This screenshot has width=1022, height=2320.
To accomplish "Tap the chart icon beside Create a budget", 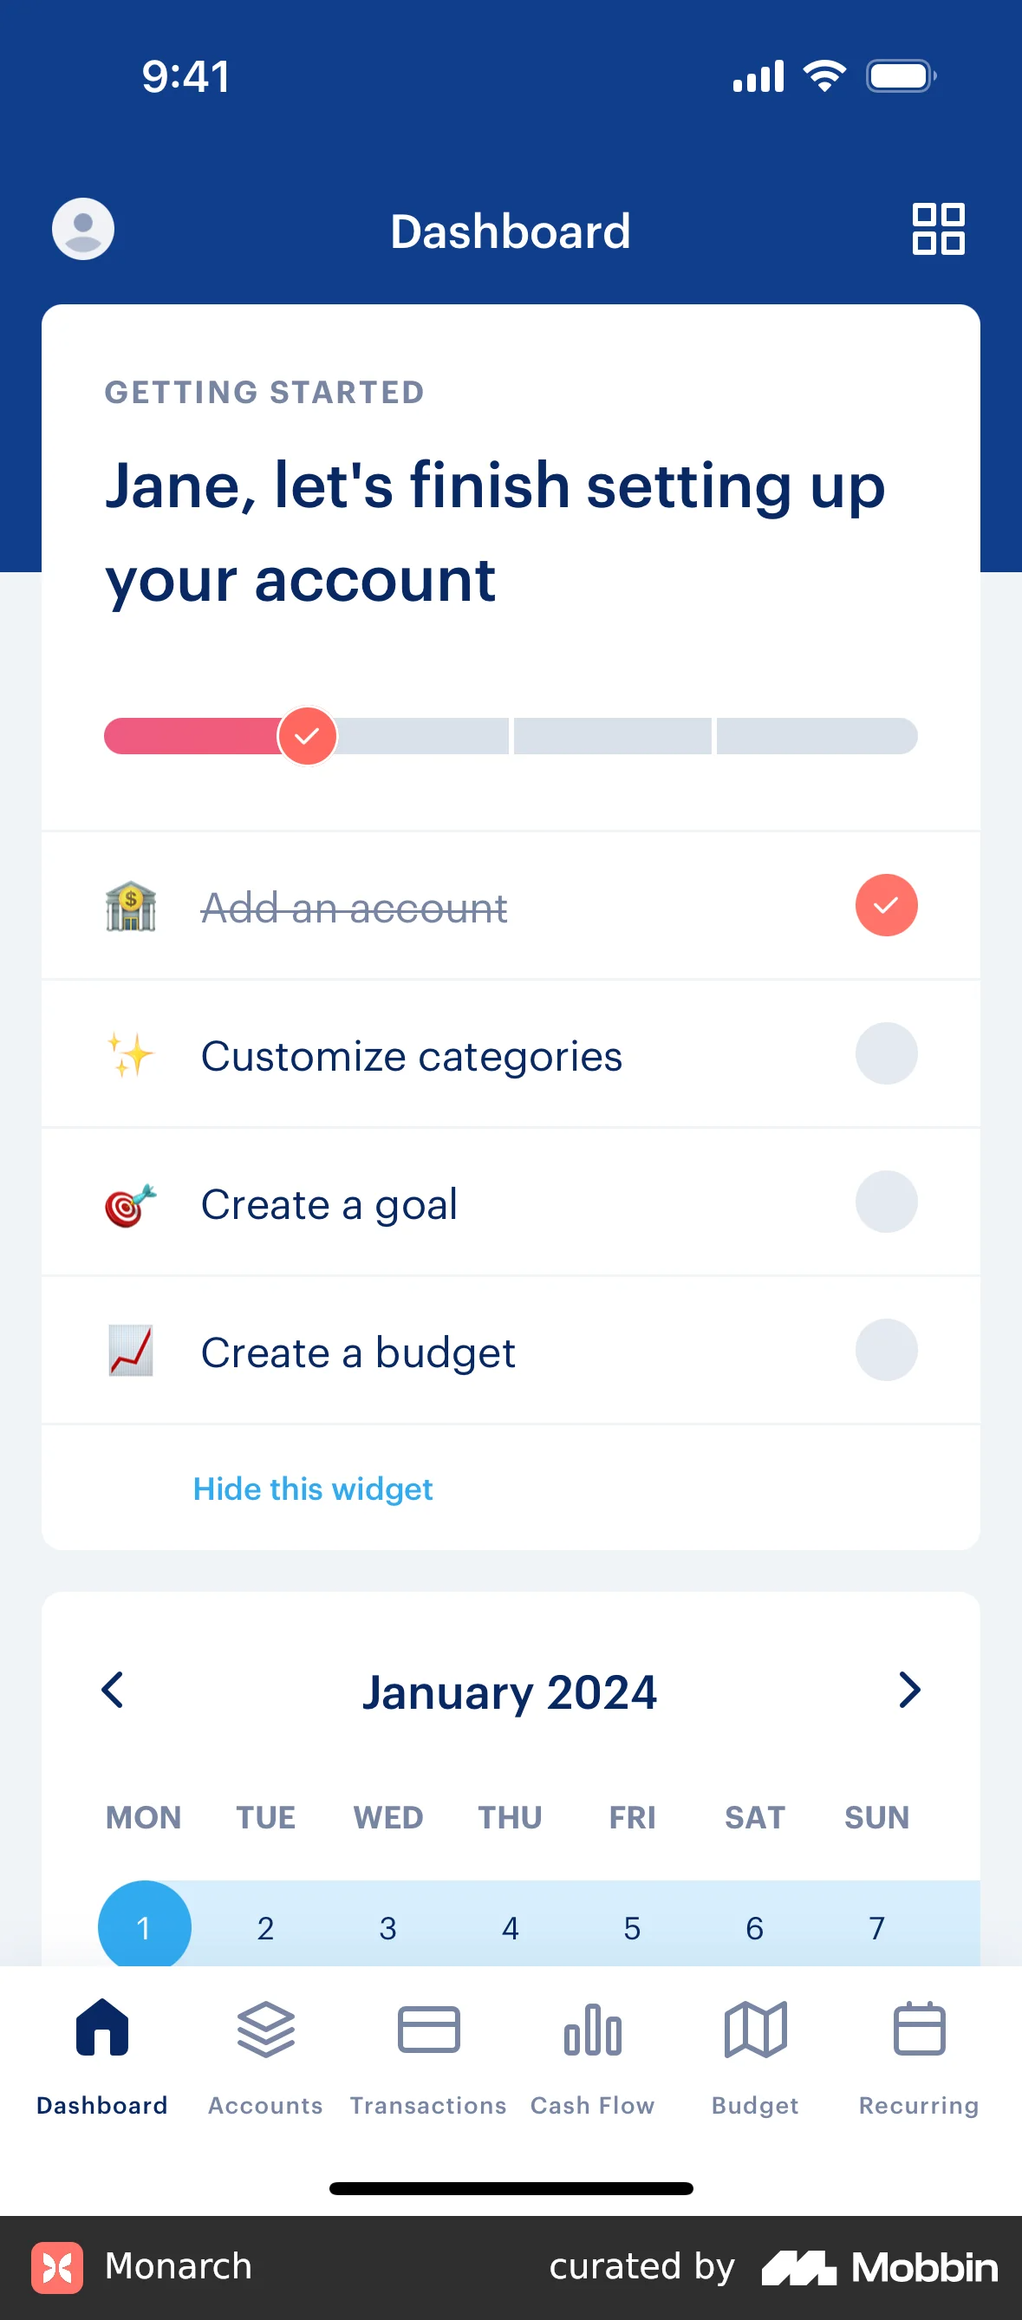I will (x=131, y=1351).
